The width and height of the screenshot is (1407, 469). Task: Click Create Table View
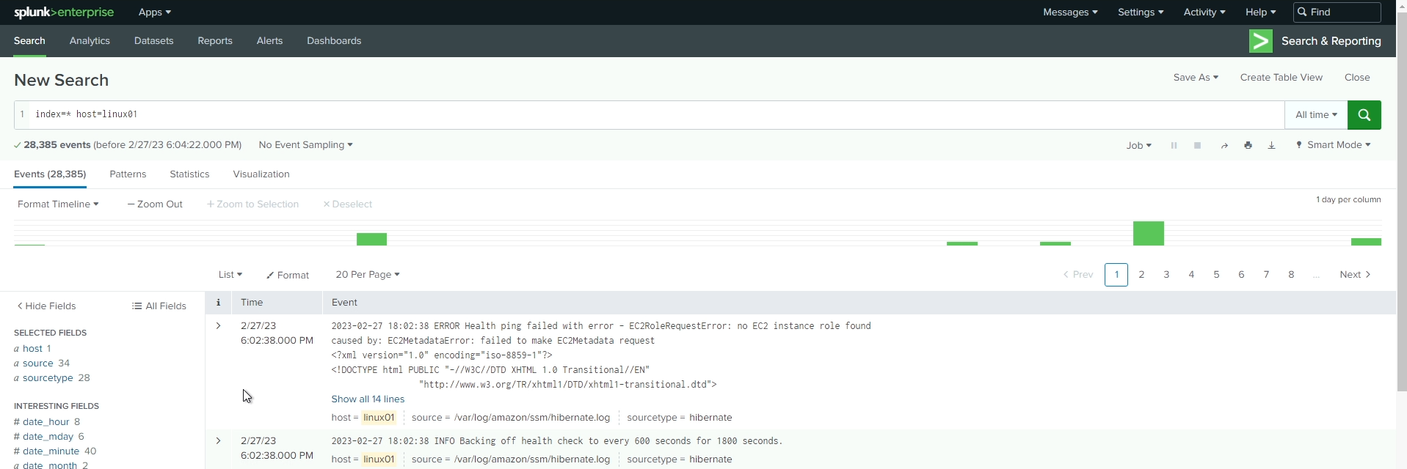pyautogui.click(x=1281, y=78)
